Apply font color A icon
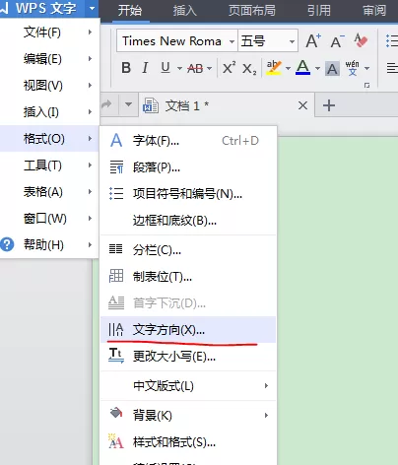398x465 pixels. pyautogui.click(x=302, y=68)
